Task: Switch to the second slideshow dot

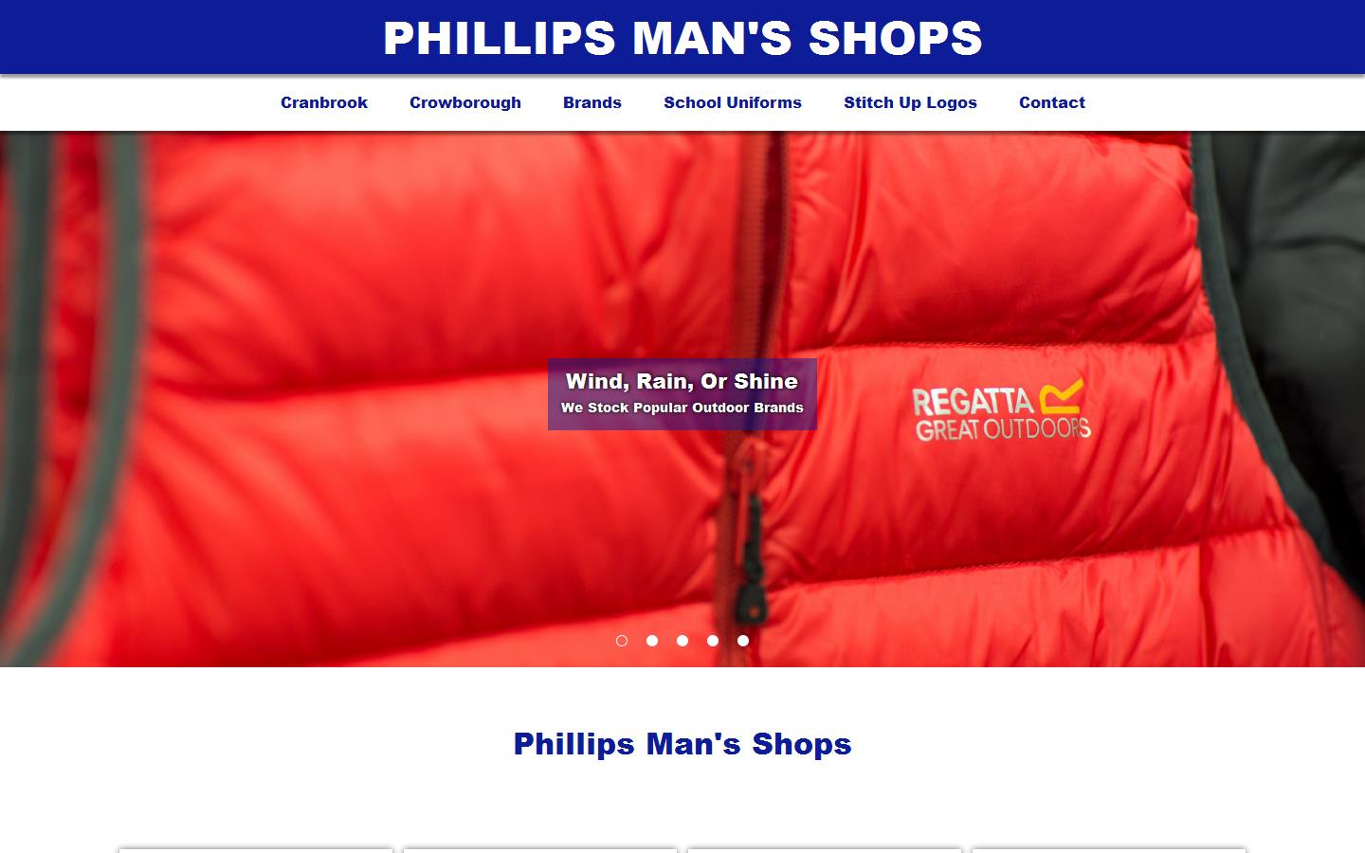Action: [x=652, y=641]
